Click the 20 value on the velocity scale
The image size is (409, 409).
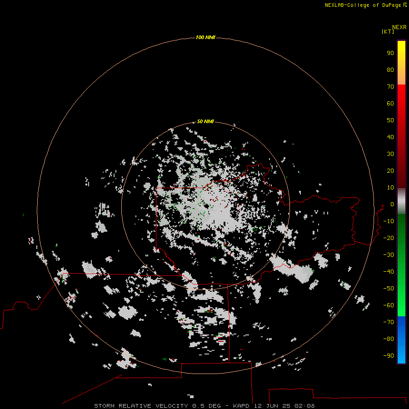[390, 171]
